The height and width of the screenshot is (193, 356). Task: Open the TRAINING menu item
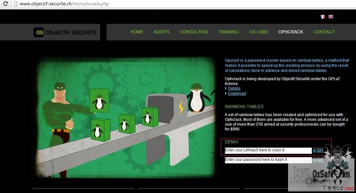pyautogui.click(x=228, y=32)
